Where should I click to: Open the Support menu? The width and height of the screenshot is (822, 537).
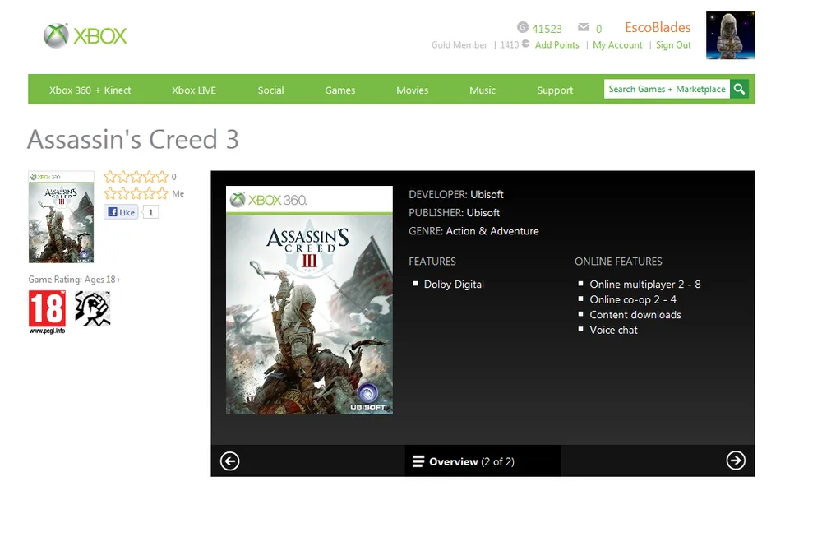pos(555,90)
